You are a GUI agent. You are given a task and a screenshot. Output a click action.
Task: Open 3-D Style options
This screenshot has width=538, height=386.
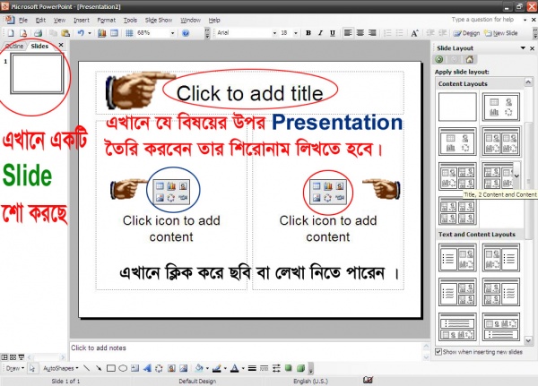tap(300, 368)
